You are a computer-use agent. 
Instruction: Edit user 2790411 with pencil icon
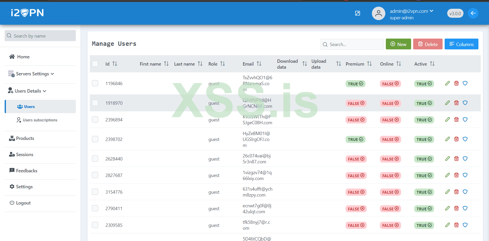(x=447, y=208)
